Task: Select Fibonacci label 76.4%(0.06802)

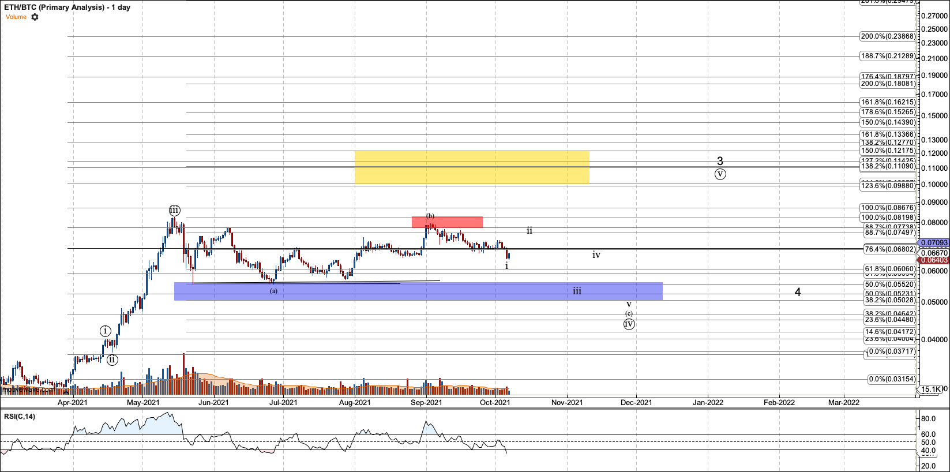Action: coord(889,249)
